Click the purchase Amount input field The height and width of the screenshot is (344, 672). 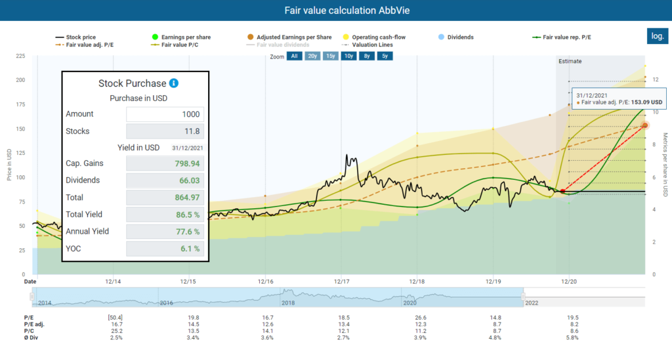(x=165, y=114)
